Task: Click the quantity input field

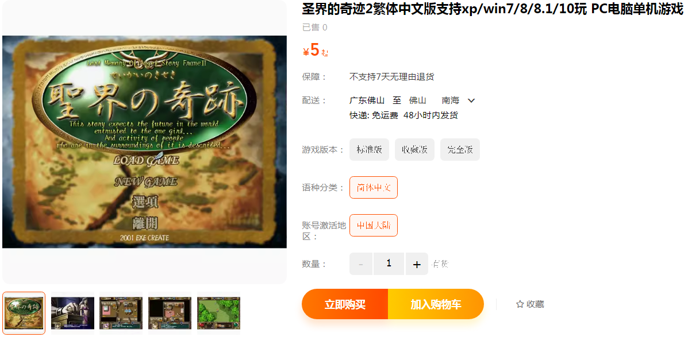Action: [x=389, y=264]
